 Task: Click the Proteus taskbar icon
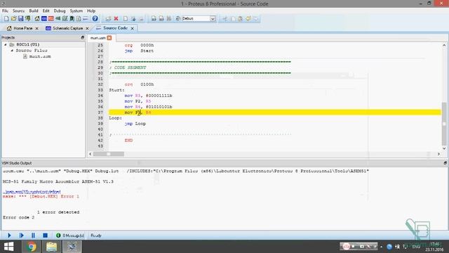tap(72, 247)
